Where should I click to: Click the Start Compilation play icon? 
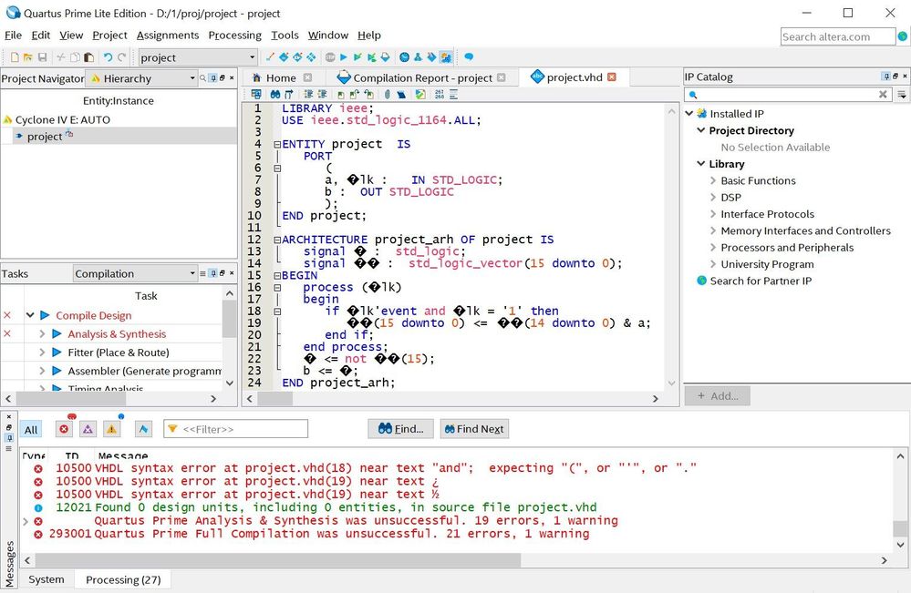click(x=344, y=57)
